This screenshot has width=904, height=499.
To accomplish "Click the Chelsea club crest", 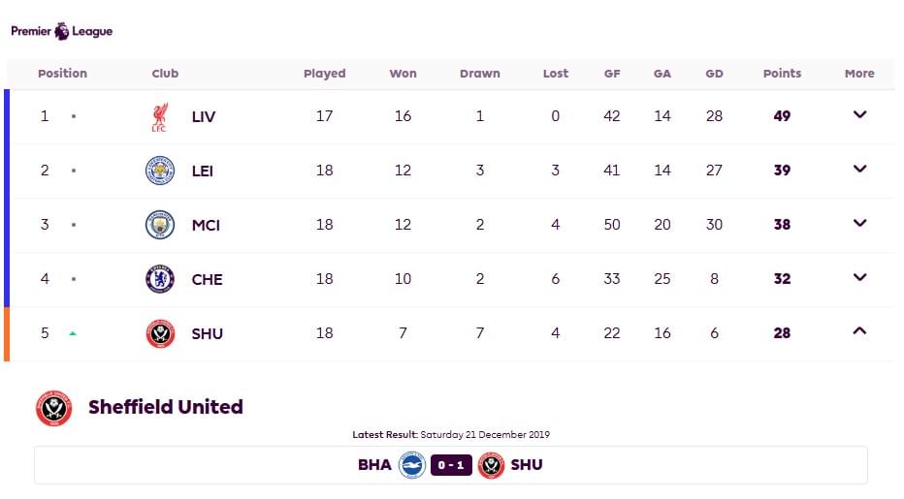I will click(160, 279).
